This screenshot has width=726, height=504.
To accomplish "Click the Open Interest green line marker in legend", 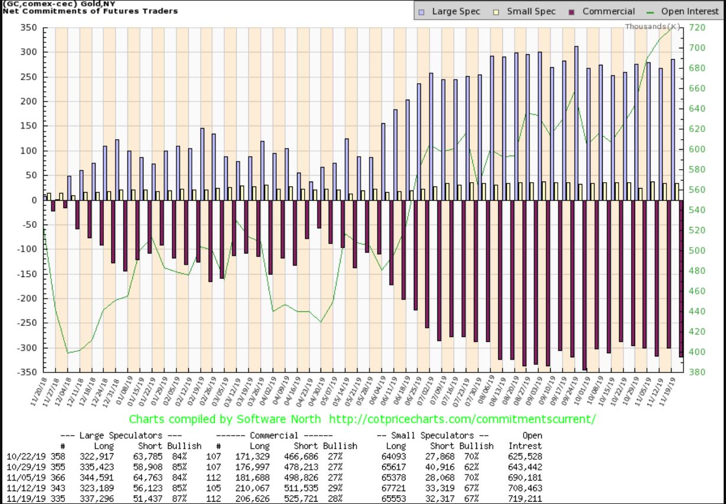I will (649, 11).
